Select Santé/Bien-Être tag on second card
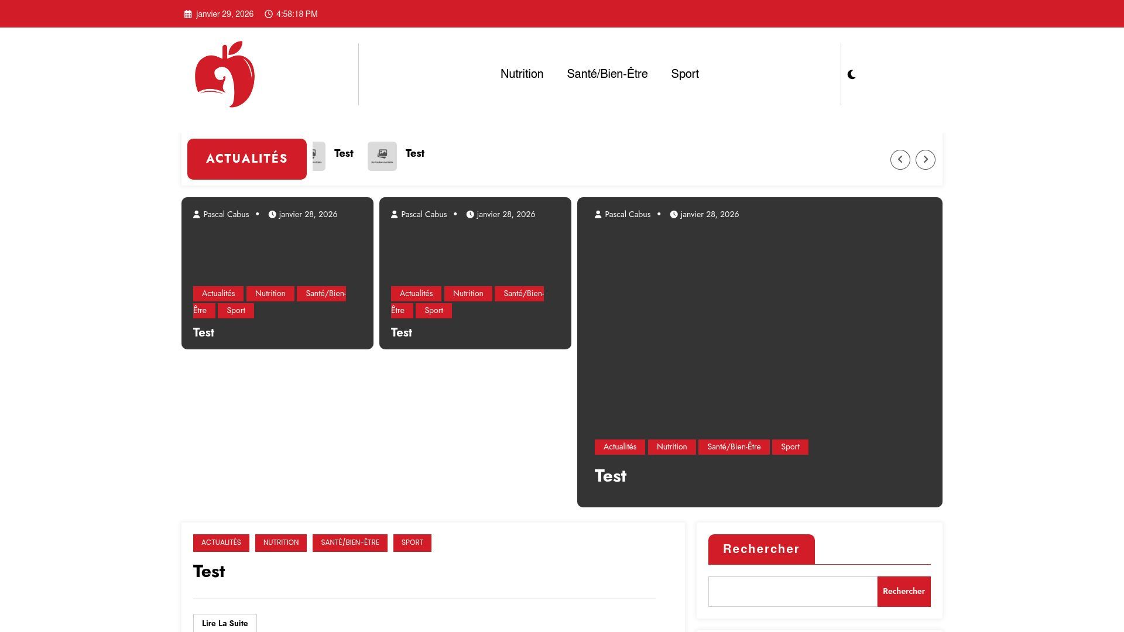 519,294
